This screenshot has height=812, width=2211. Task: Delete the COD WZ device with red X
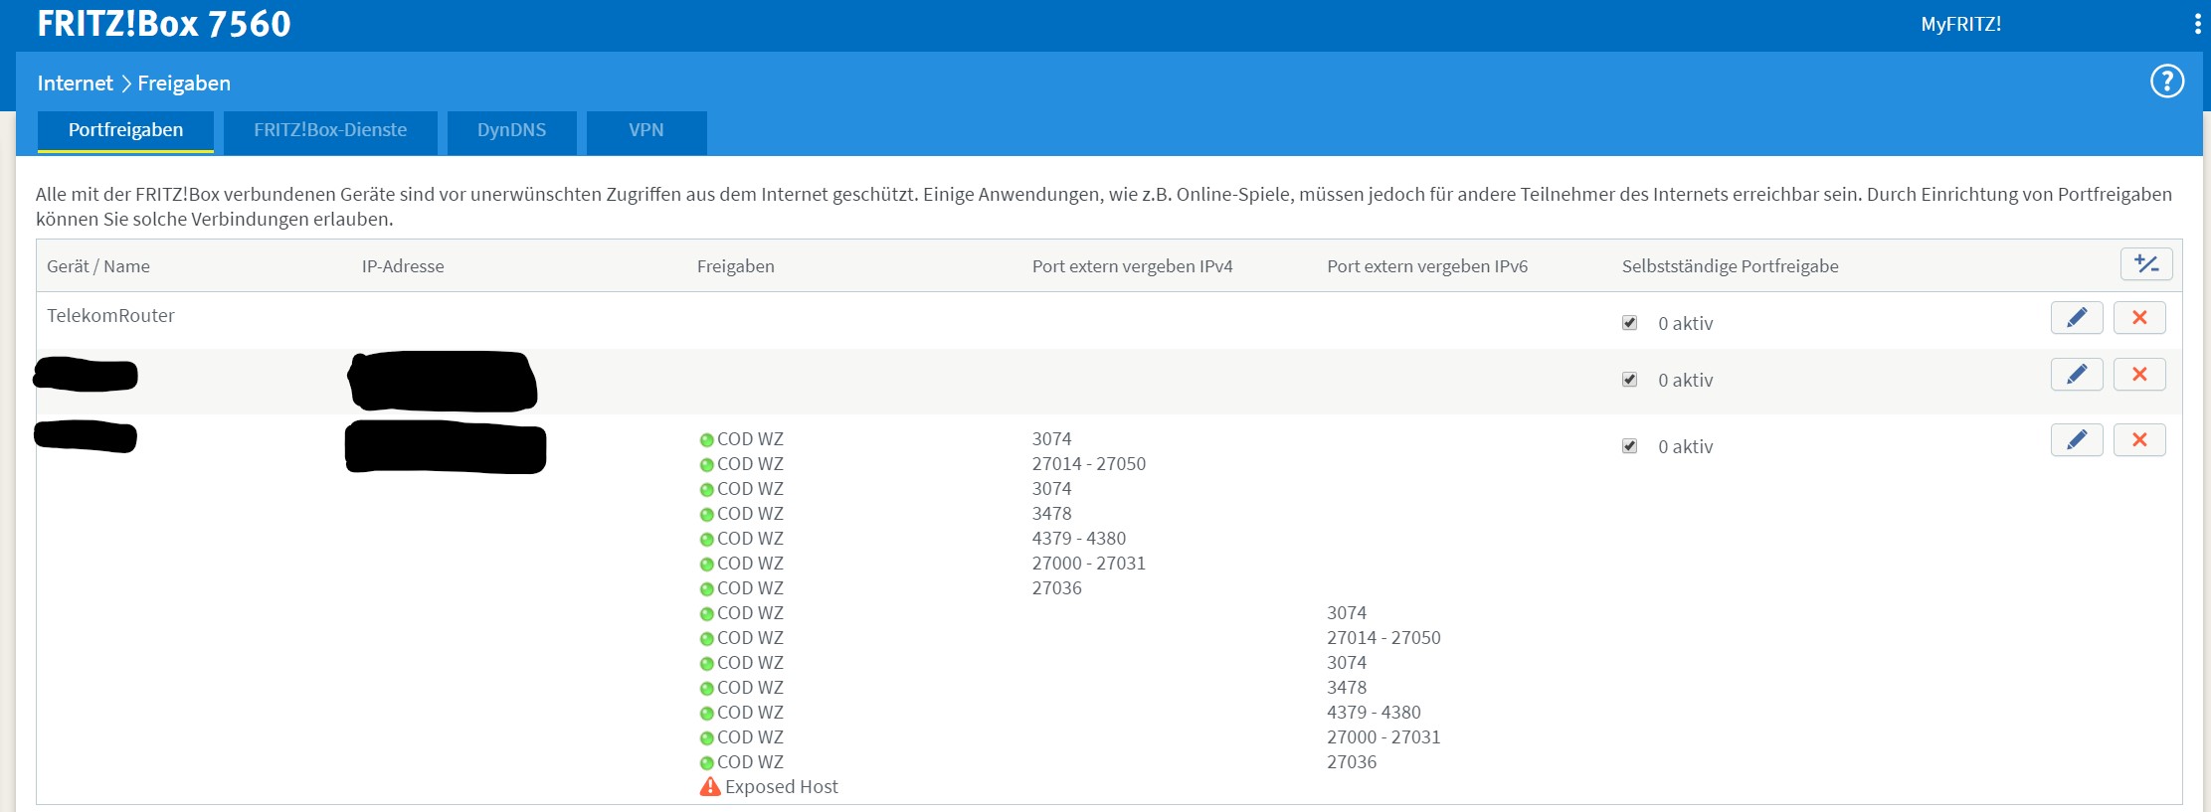tap(2139, 440)
